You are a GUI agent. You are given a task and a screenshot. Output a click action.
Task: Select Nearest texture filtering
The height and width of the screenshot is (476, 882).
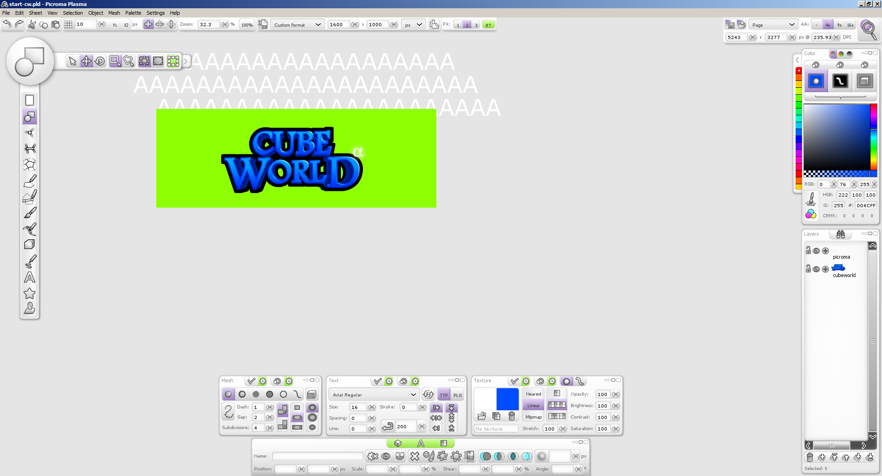tap(533, 394)
